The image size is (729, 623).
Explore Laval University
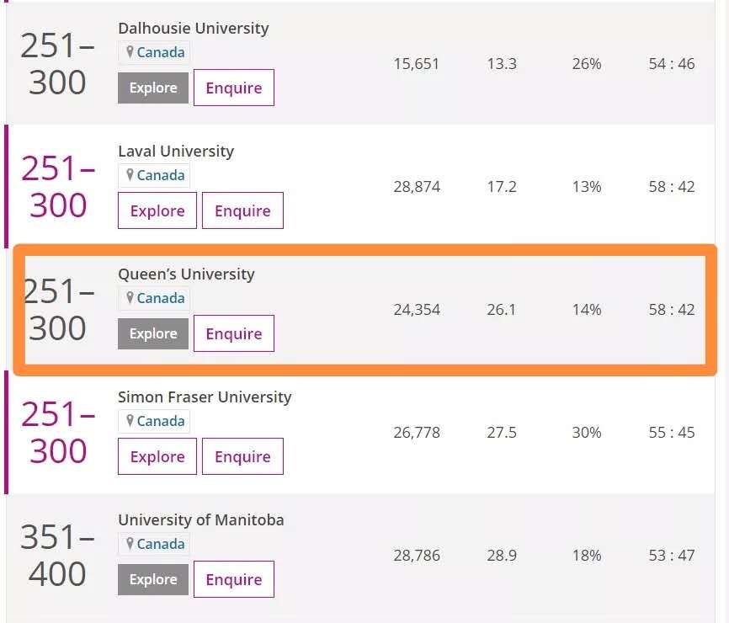click(x=157, y=210)
